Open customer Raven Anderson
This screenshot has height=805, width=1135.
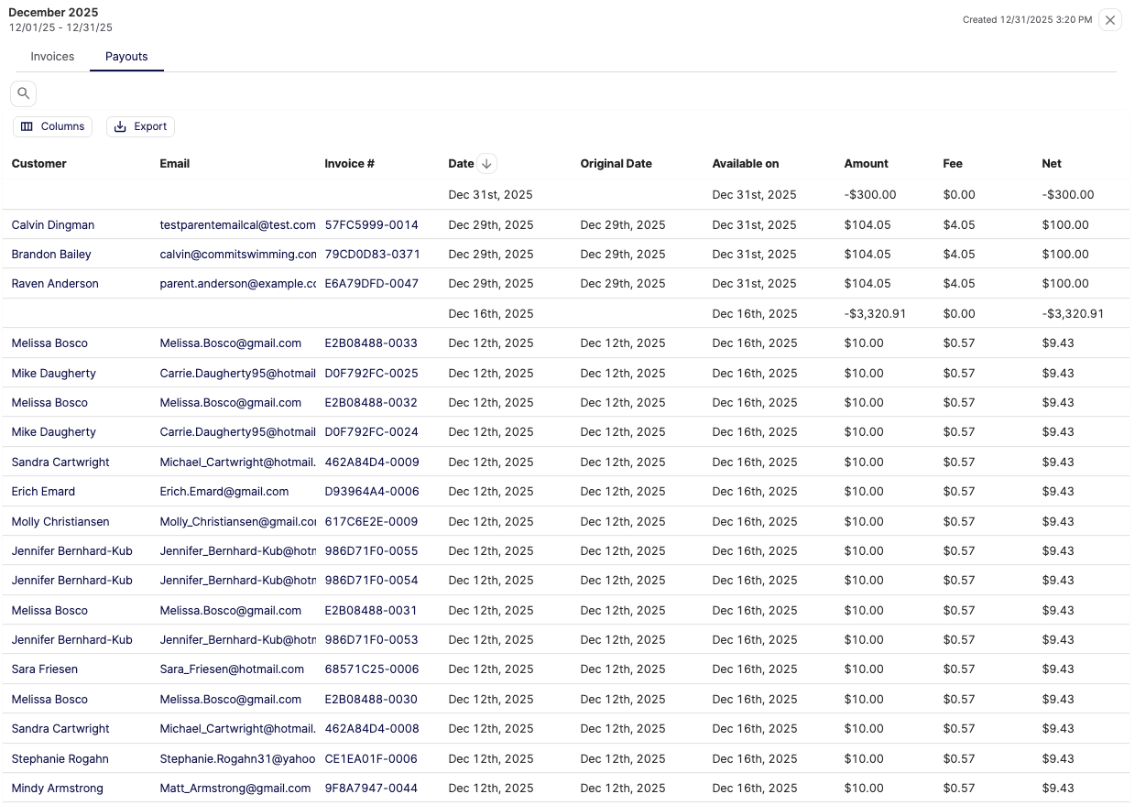tap(55, 284)
